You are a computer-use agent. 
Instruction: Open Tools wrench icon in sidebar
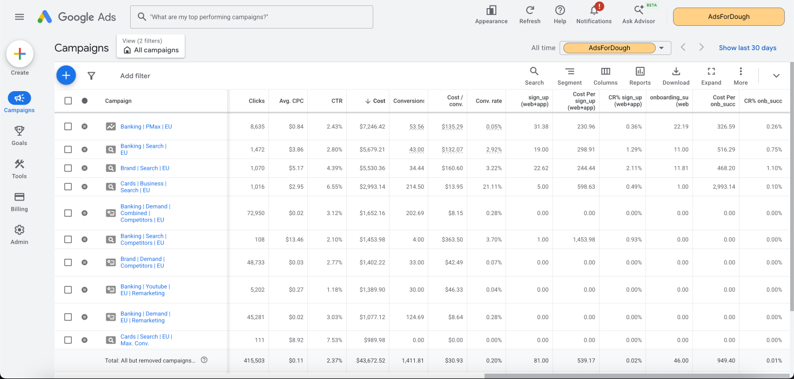pos(19,164)
